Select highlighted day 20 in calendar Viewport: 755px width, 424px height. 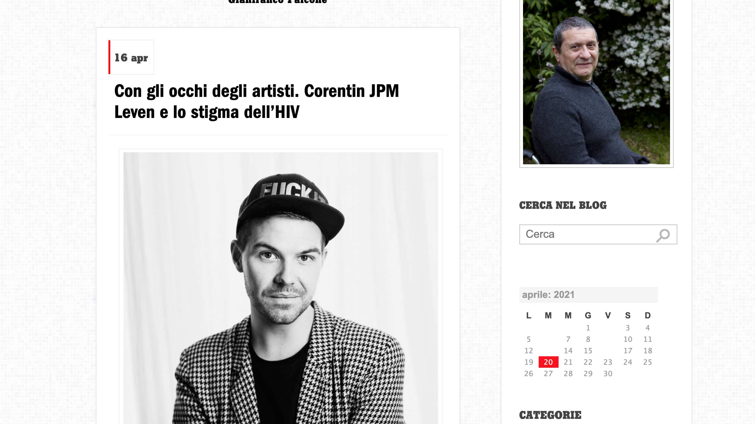[x=548, y=362]
